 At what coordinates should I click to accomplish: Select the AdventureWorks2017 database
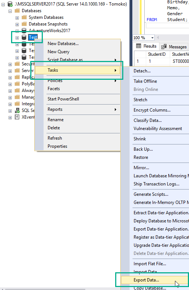pyautogui.click(x=49, y=31)
